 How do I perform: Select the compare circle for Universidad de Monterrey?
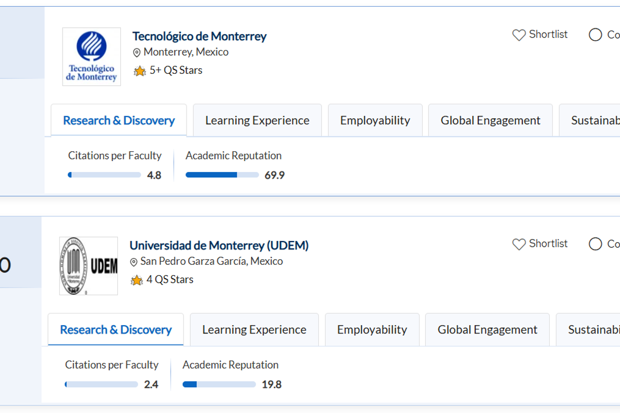click(595, 244)
